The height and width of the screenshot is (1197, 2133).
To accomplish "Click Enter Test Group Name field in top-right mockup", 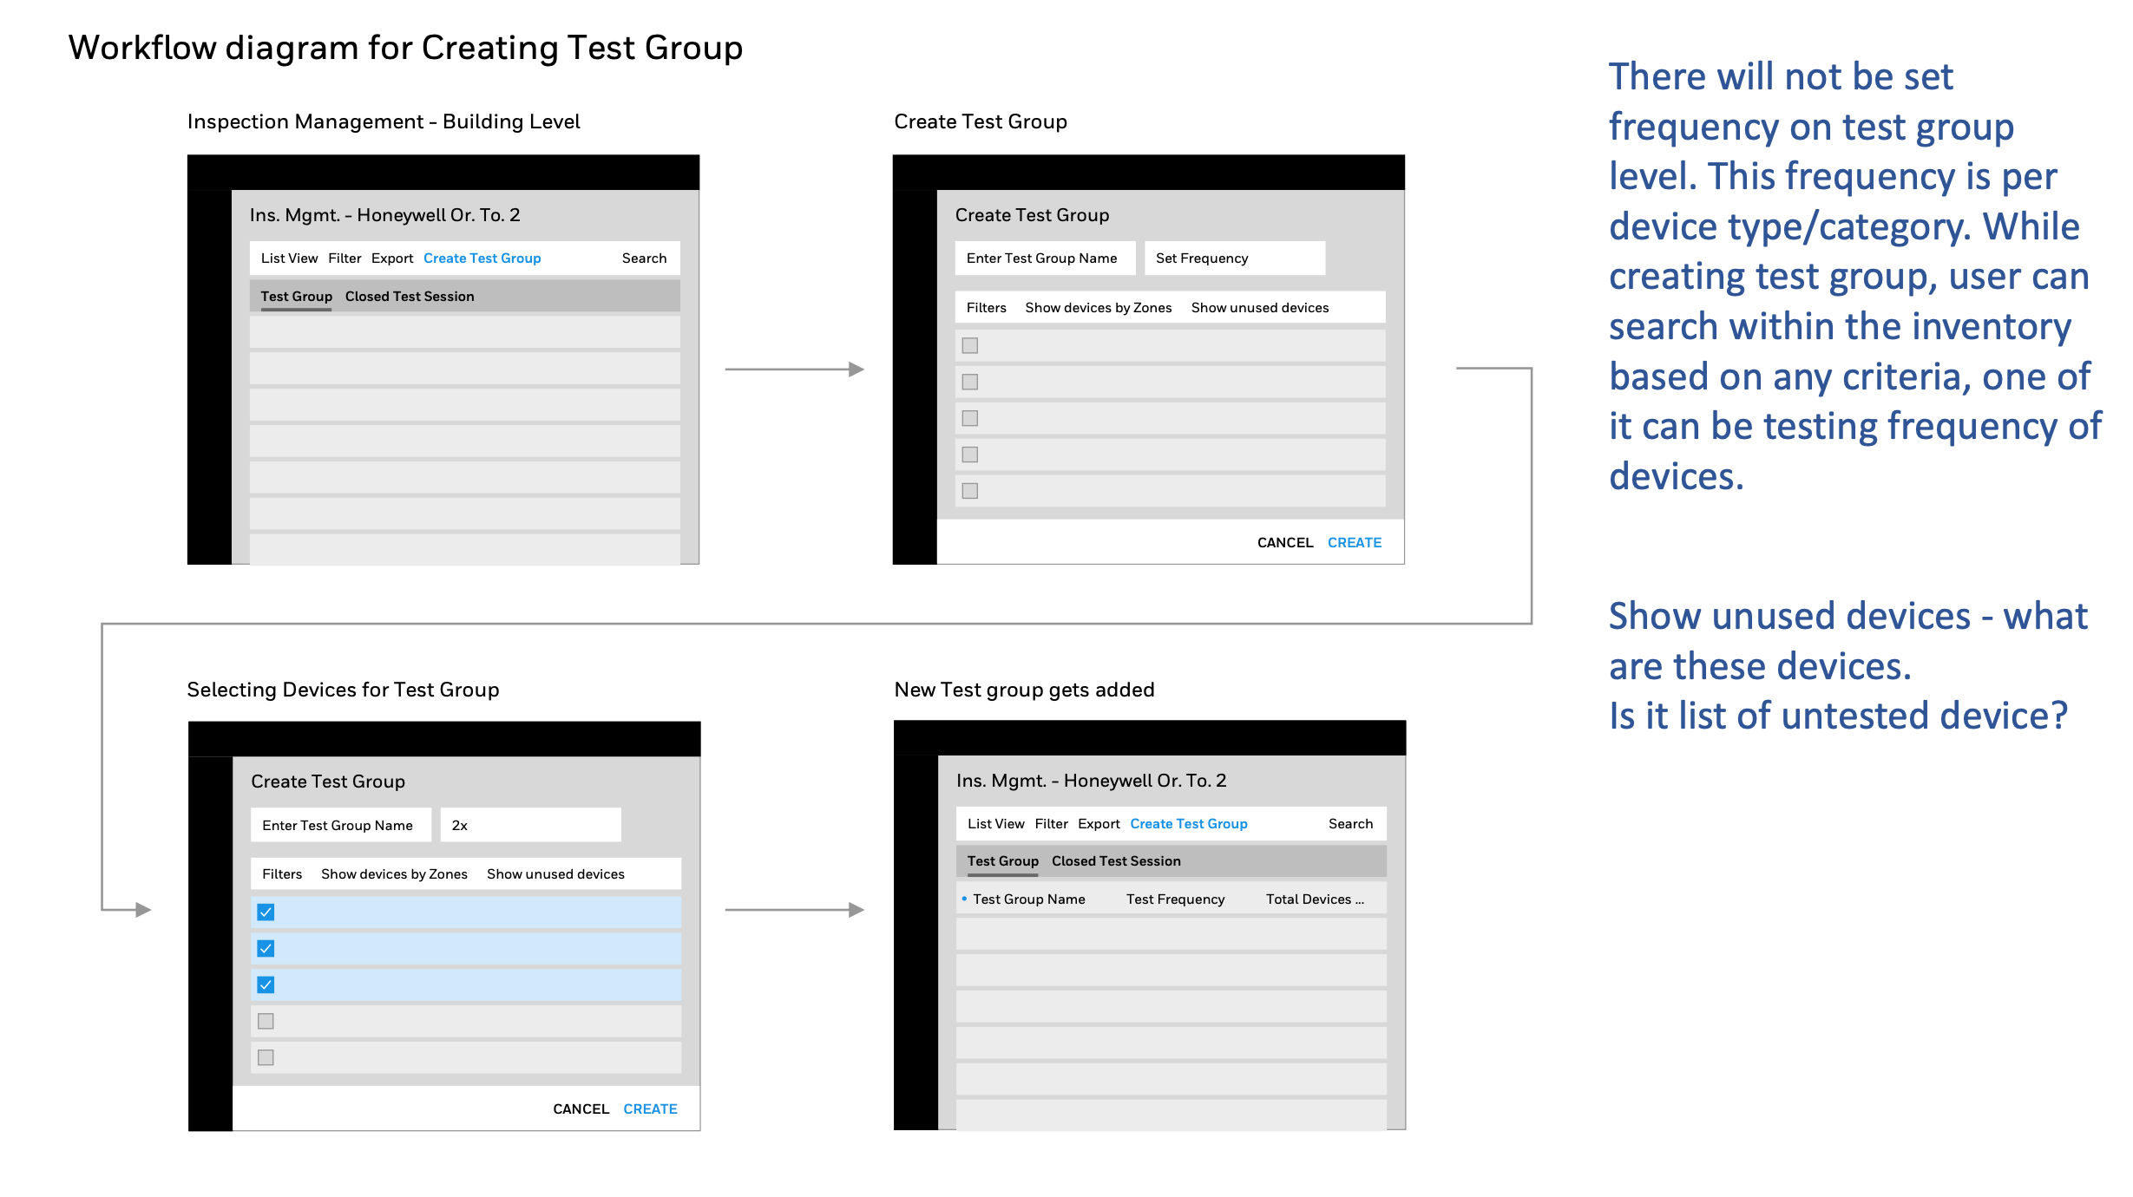I will [x=1044, y=258].
